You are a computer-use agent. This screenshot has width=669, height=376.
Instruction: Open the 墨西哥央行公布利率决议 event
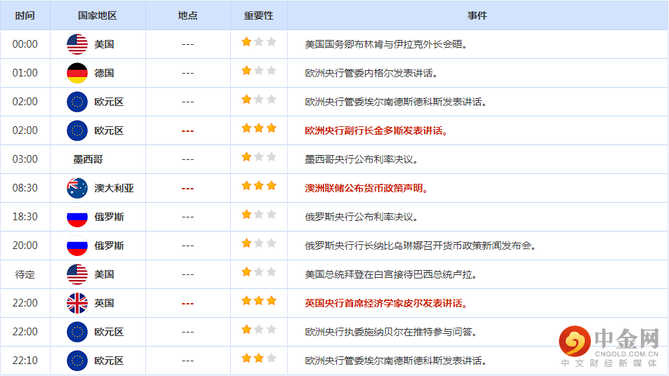pyautogui.click(x=362, y=159)
